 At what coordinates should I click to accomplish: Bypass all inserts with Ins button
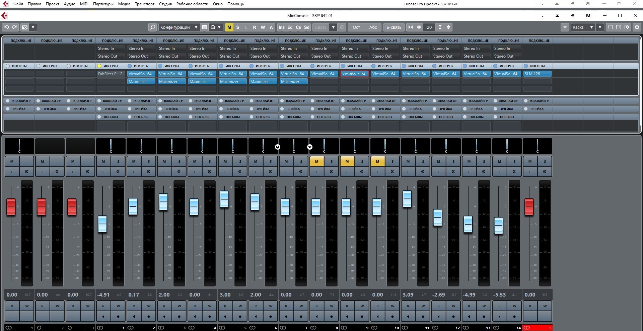(282, 27)
